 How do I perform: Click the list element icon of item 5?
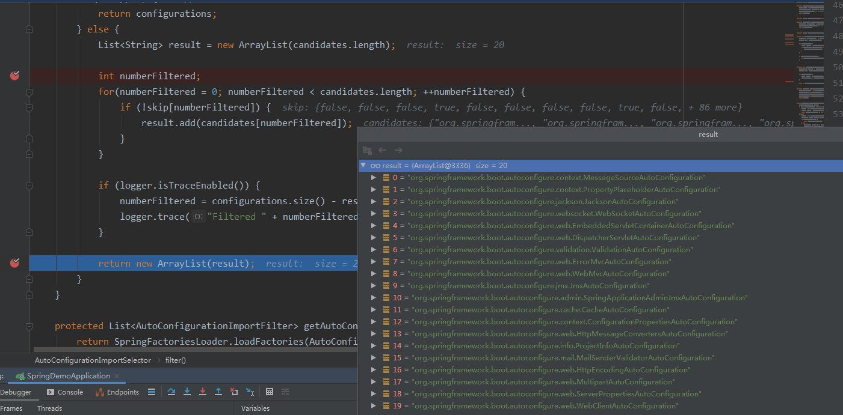pos(386,238)
